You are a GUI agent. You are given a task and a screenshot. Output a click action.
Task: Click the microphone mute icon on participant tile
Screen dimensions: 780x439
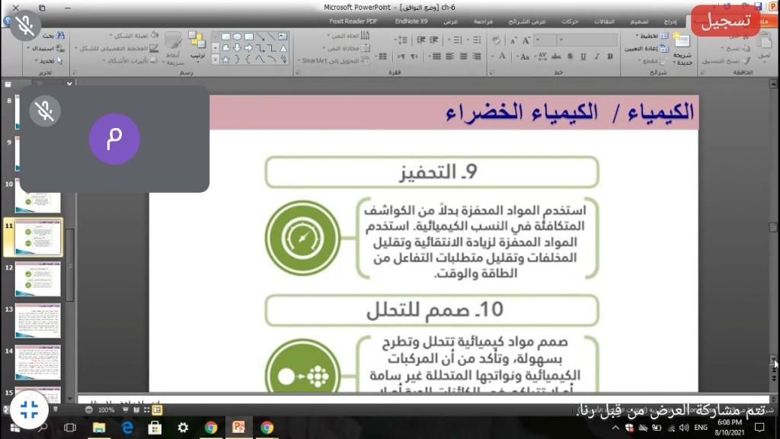(x=45, y=111)
